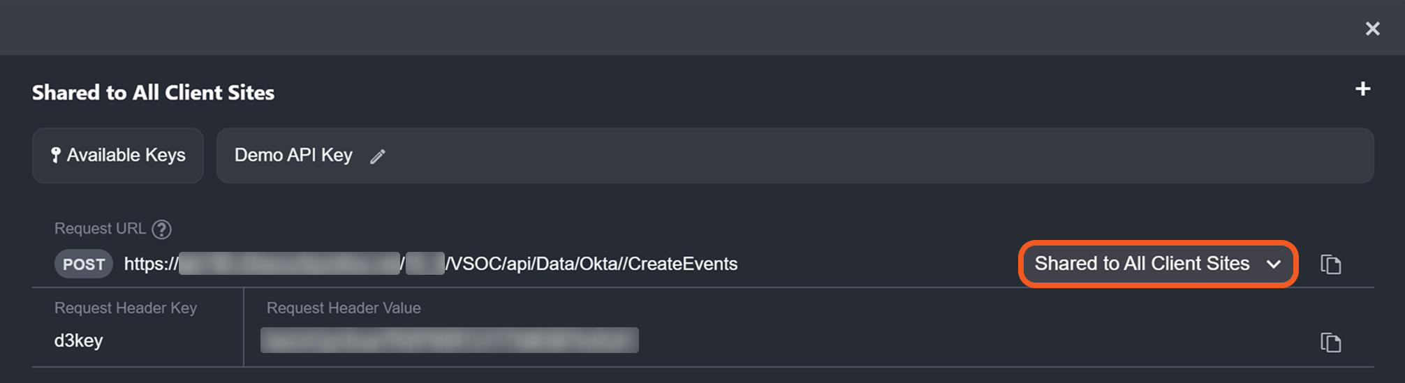Click the Shared to All Client Sites heading
This screenshot has width=1405, height=383.
153,93
